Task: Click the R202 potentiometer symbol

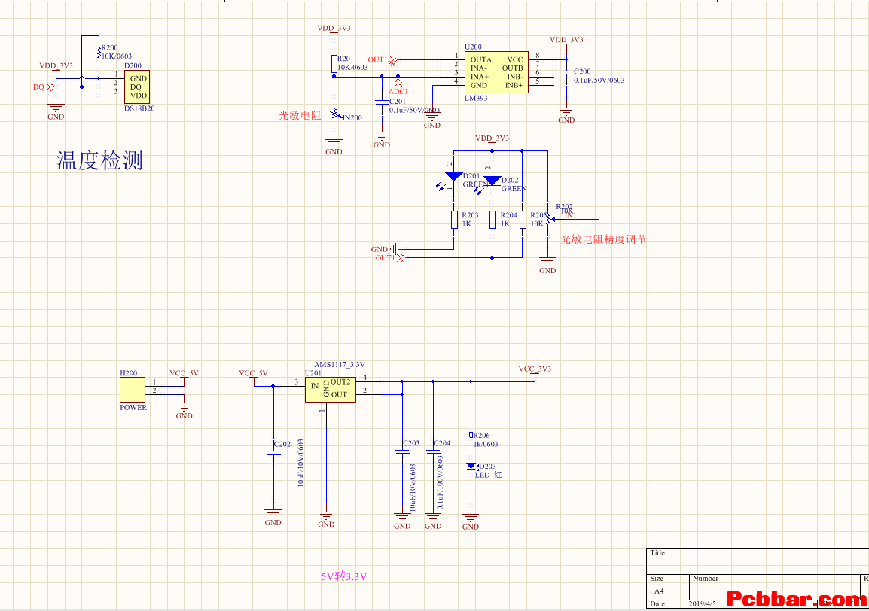Action: pyautogui.click(x=547, y=220)
